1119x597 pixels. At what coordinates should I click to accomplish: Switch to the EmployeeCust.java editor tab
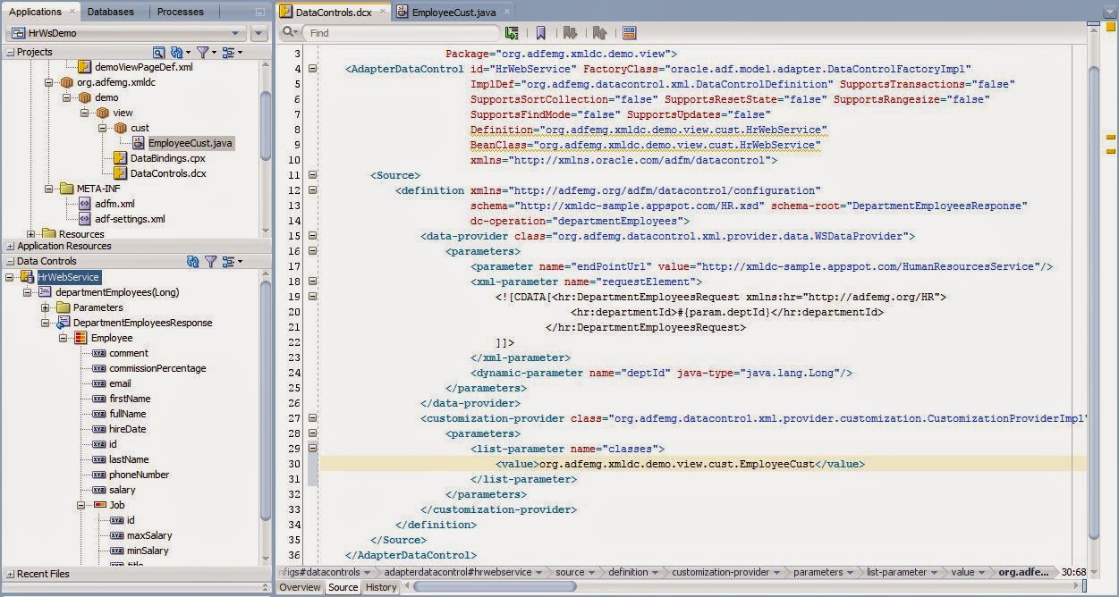tap(453, 13)
